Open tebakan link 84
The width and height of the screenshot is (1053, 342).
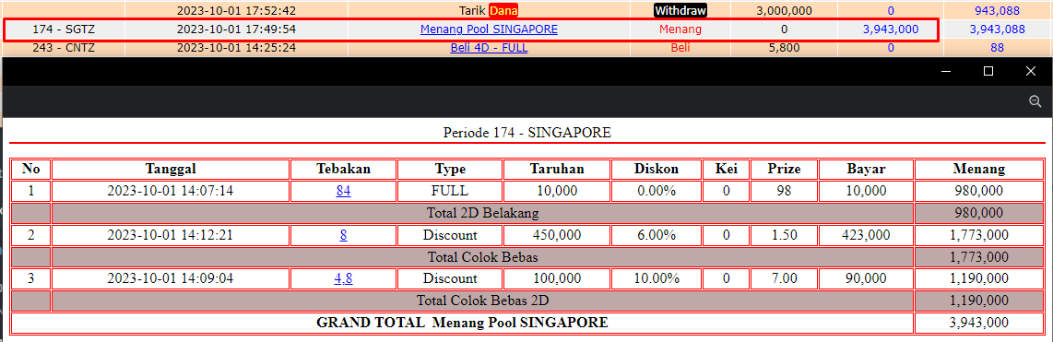click(343, 191)
